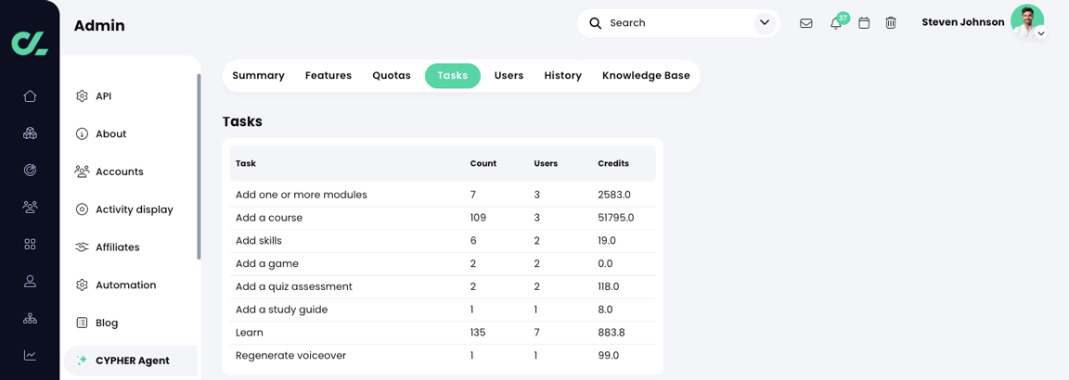Open notifications bell icon
This screenshot has width=1069, height=380.
[836, 23]
